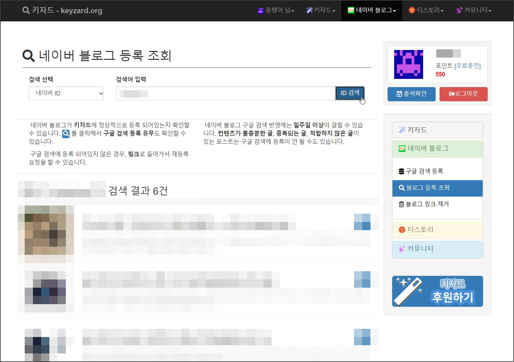
Task: Open the 네이버 ID search type select
Action: [x=66, y=93]
